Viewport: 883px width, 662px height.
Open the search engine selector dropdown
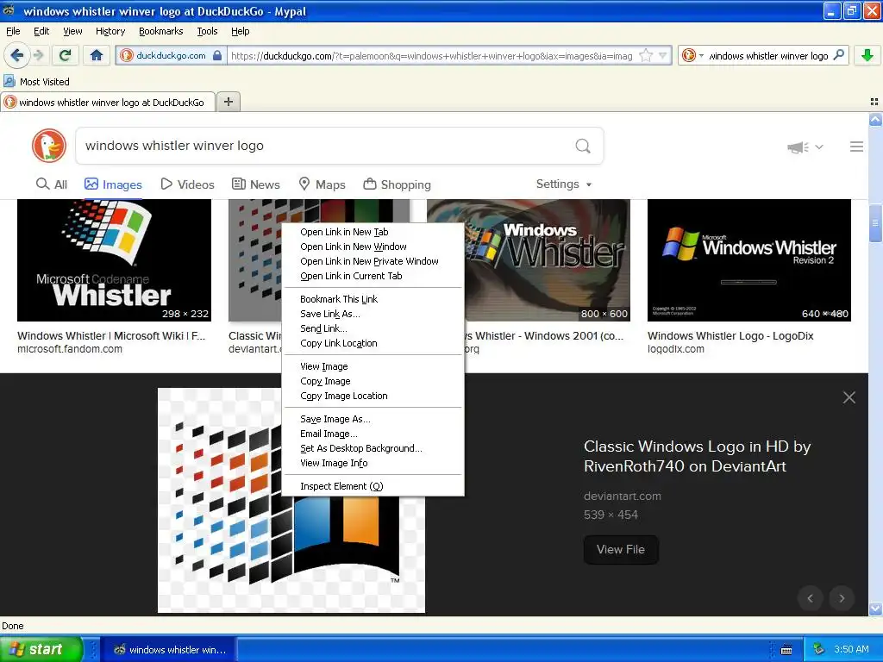coord(692,55)
